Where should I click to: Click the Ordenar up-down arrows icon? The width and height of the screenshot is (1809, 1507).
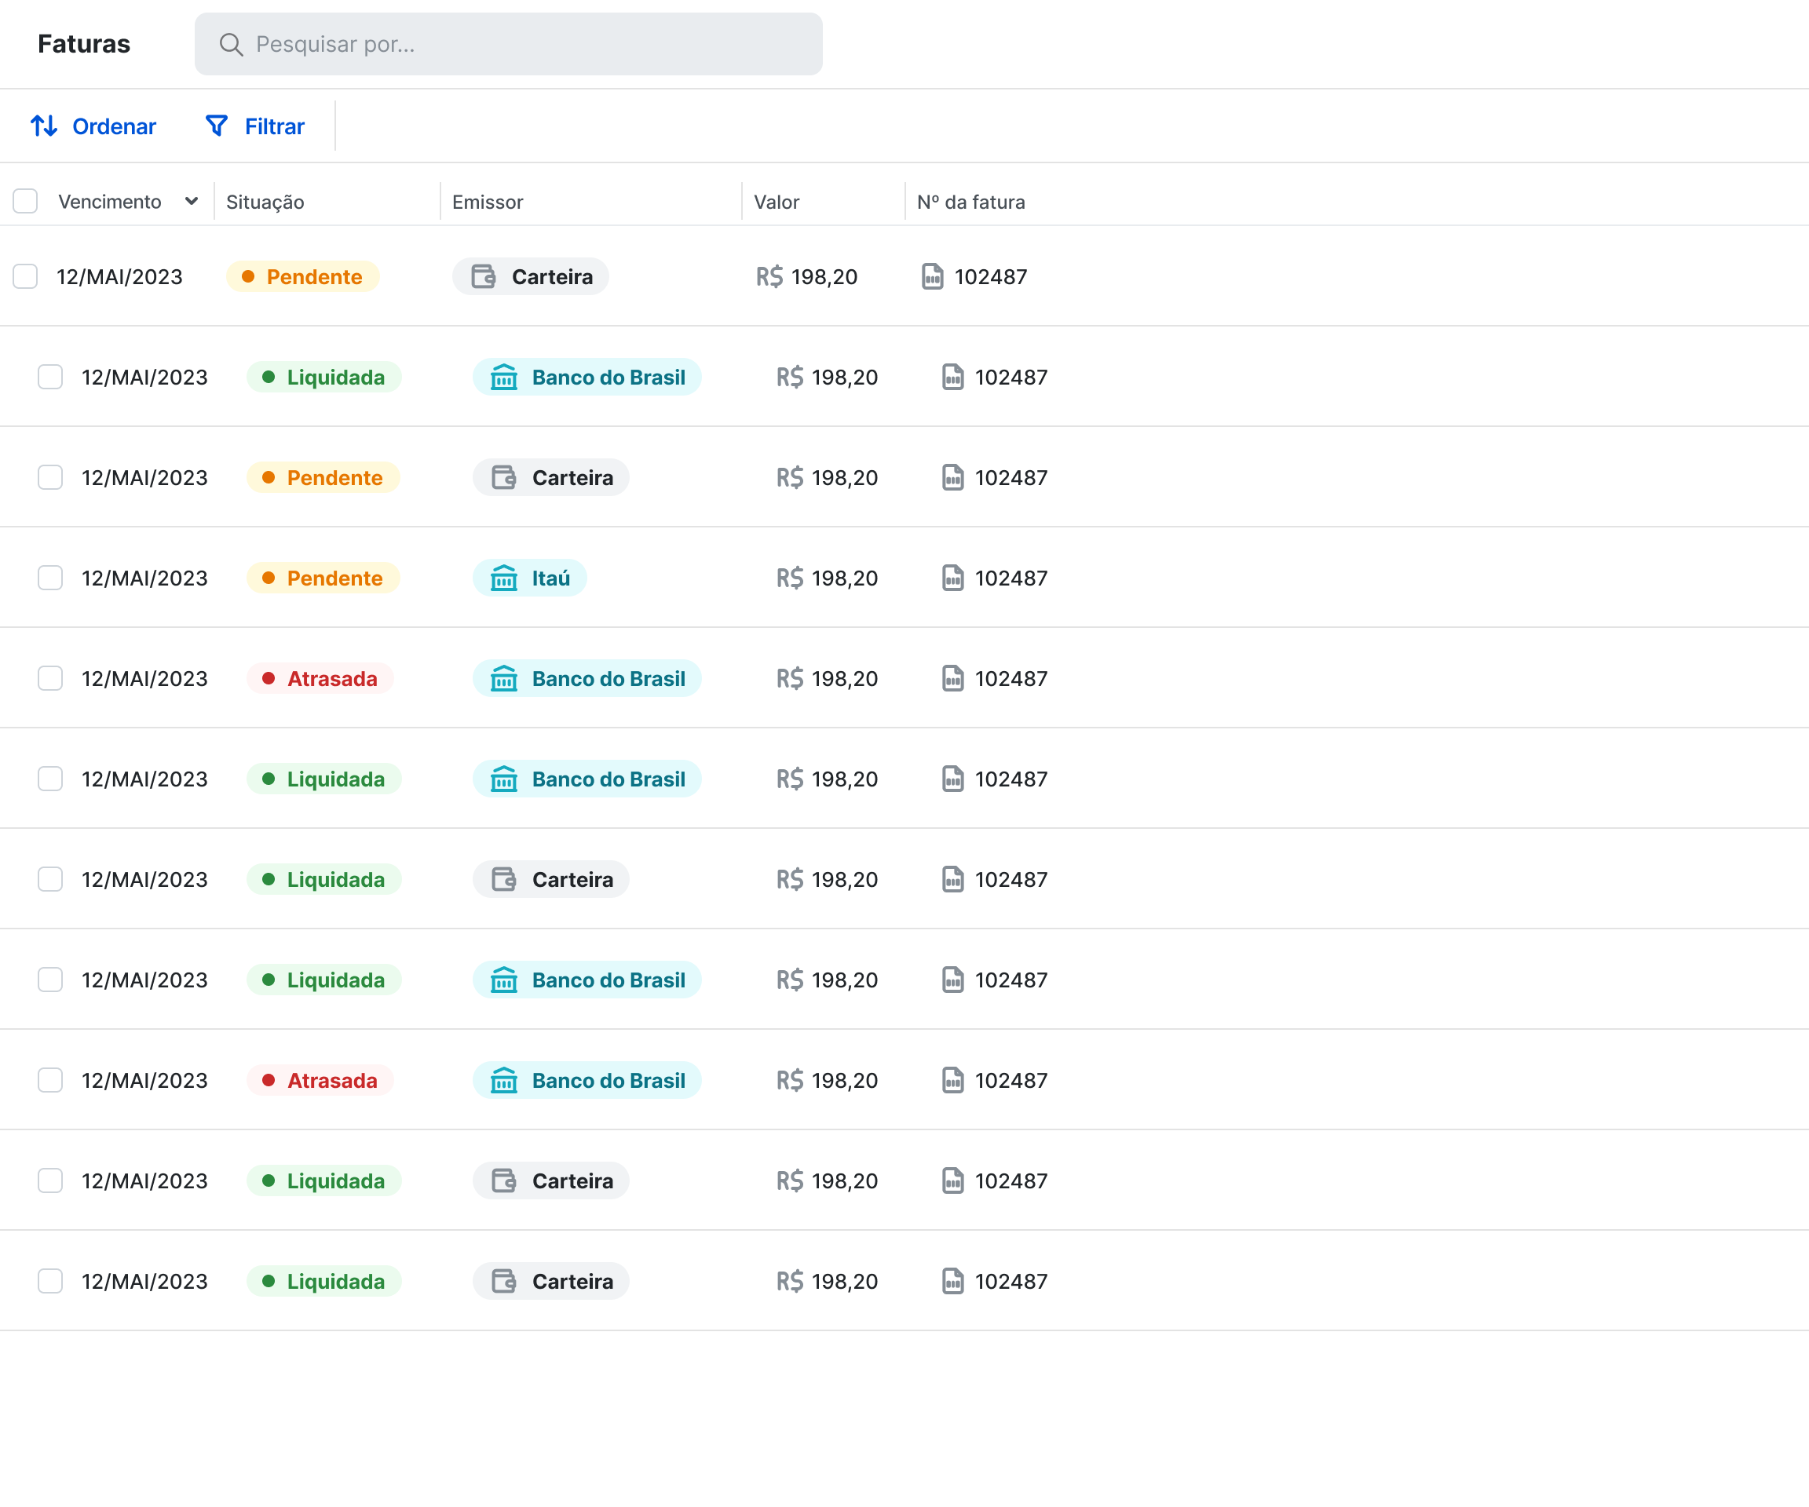(44, 126)
